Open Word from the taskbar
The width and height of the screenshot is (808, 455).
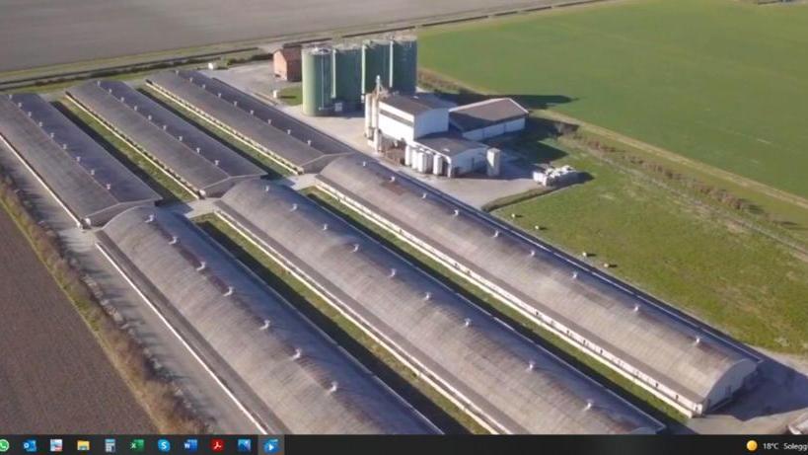pos(190,445)
